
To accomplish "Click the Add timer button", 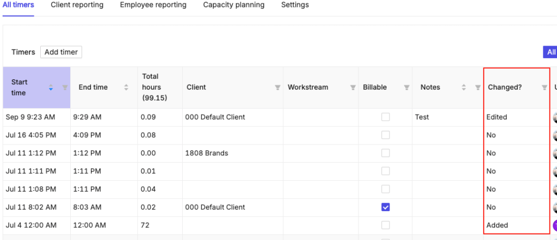I will (x=61, y=52).
